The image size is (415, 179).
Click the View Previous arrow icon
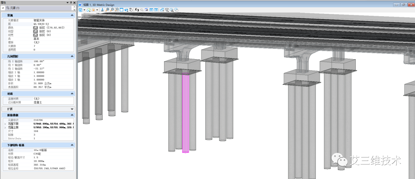point(151,10)
